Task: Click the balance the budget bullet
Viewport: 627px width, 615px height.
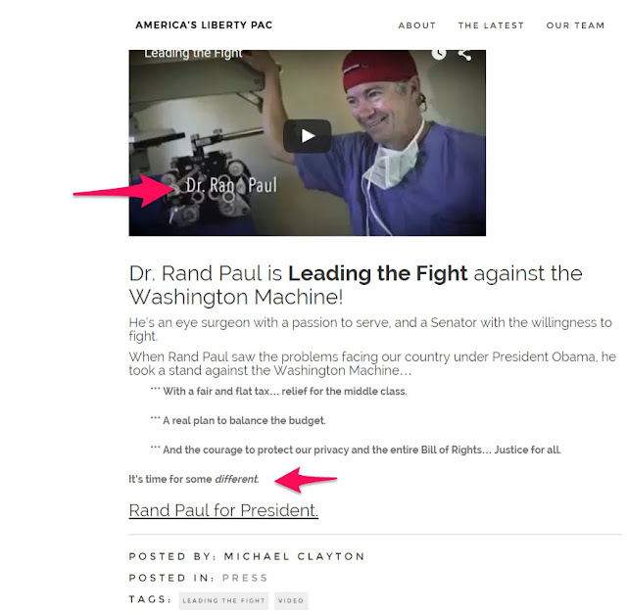Action: click(238, 420)
